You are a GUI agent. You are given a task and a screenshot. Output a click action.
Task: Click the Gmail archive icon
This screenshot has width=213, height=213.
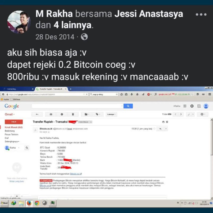(51, 114)
